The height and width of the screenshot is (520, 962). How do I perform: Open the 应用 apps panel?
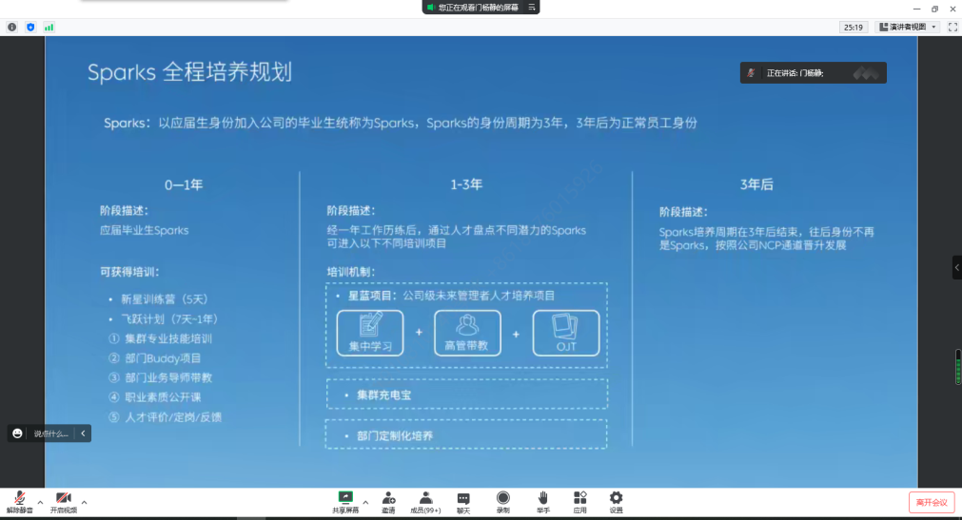579,502
